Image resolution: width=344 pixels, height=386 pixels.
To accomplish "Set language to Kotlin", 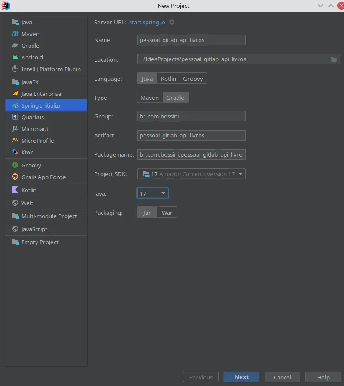I will pyautogui.click(x=168, y=79).
